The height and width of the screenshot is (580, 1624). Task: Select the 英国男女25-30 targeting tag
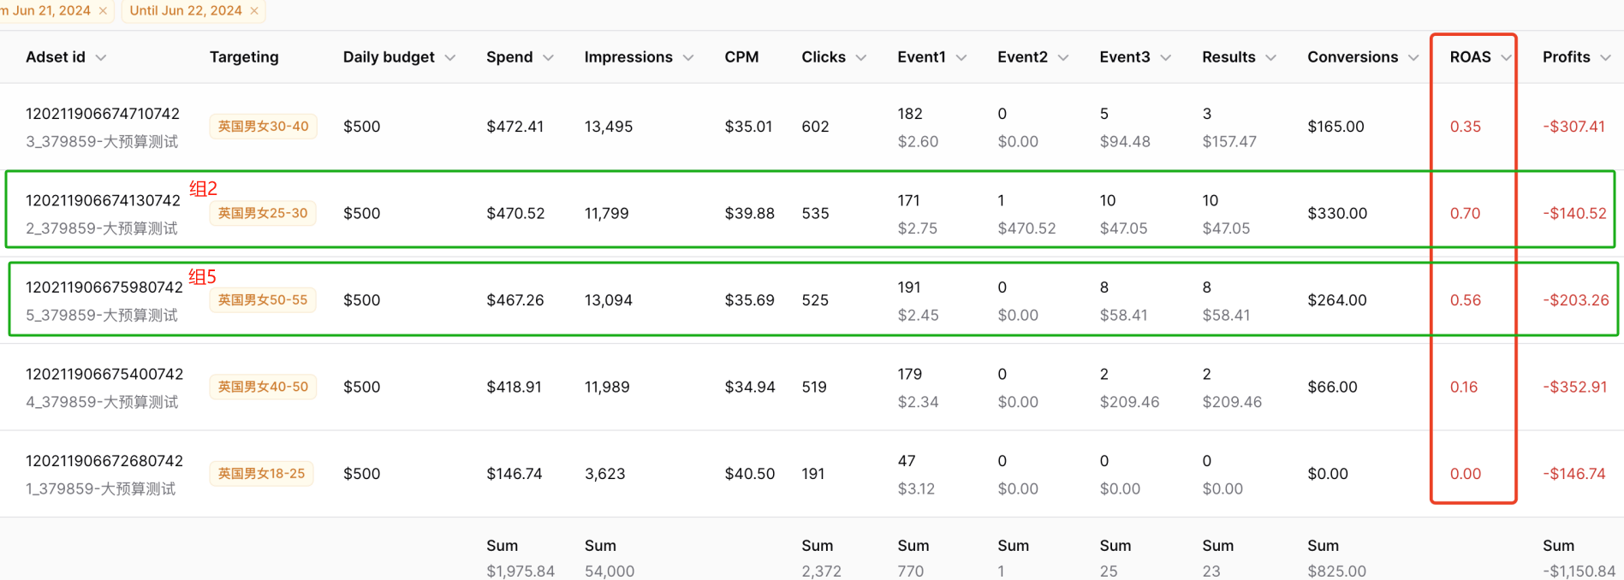pyautogui.click(x=263, y=213)
